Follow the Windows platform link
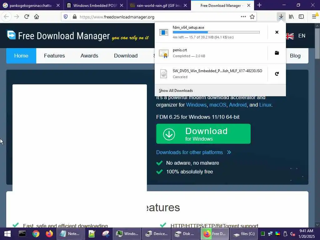Screen dimensions: 320x240 [196, 105]
